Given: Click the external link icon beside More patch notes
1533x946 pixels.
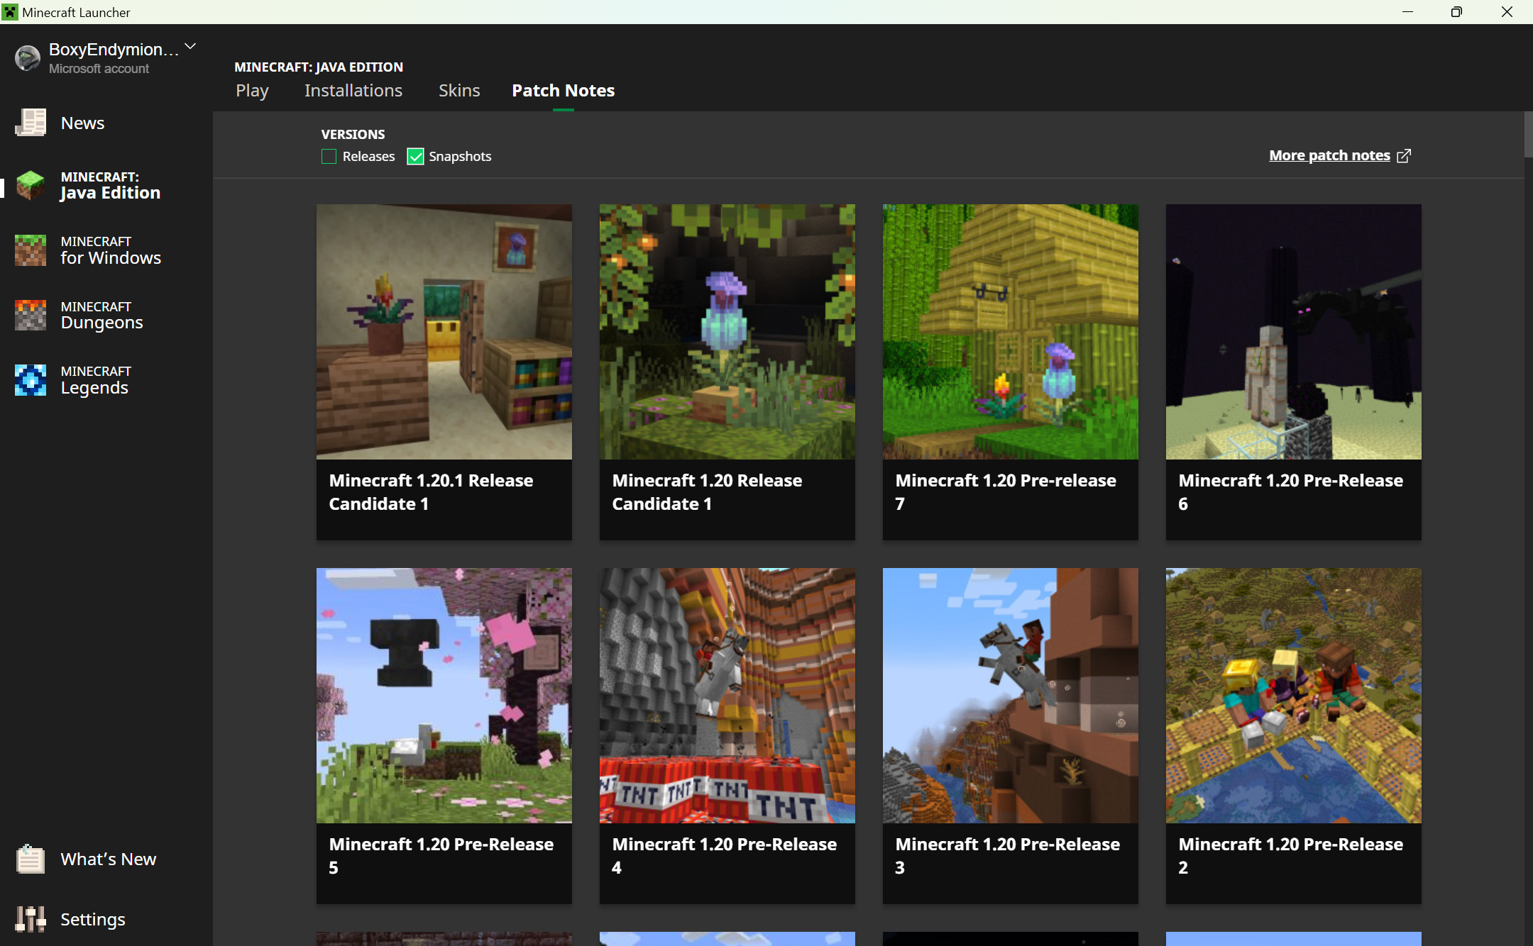Looking at the screenshot, I should coord(1404,155).
